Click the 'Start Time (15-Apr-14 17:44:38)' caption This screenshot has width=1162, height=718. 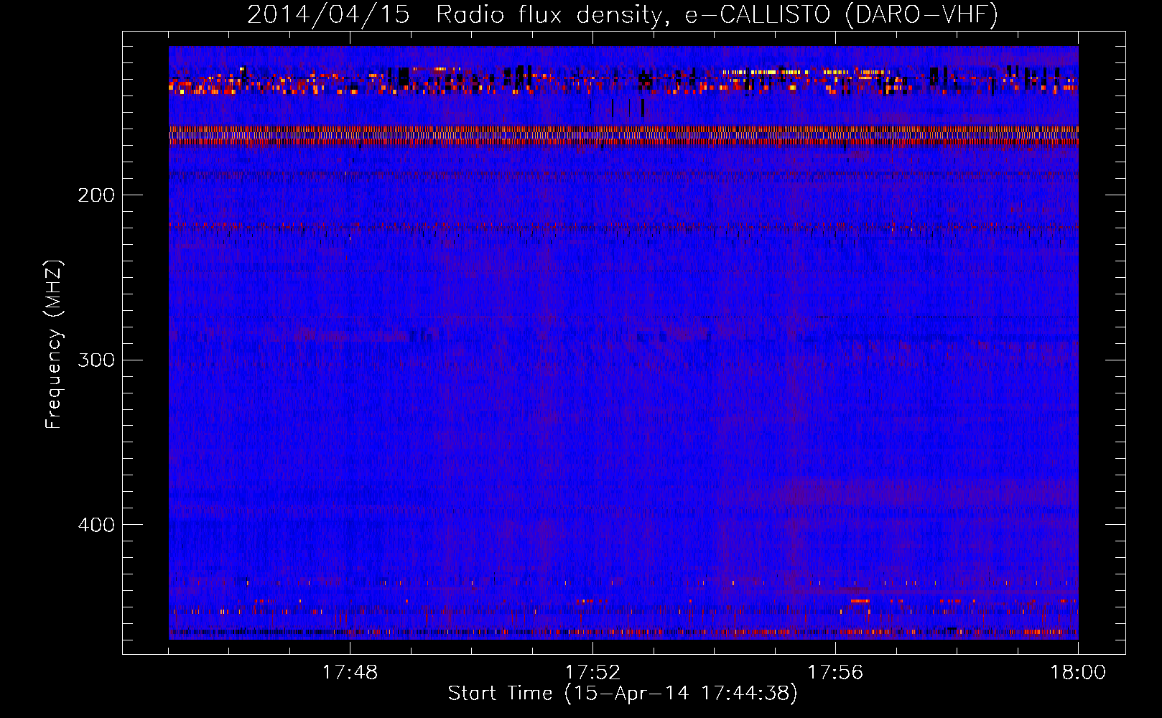[623, 694]
